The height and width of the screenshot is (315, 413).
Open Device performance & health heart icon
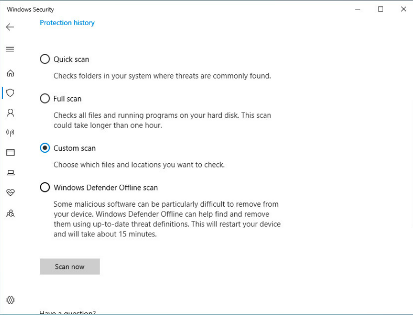coord(10,193)
